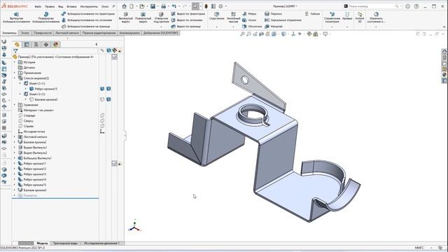Expand the Листовой металл node
The image size is (448, 252).
[15, 137]
